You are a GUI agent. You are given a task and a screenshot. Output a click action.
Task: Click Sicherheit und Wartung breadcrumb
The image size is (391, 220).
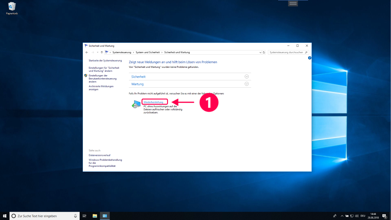177,52
